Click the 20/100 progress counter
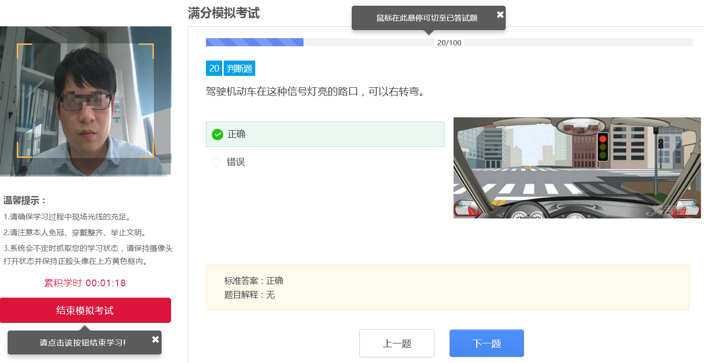 [449, 43]
